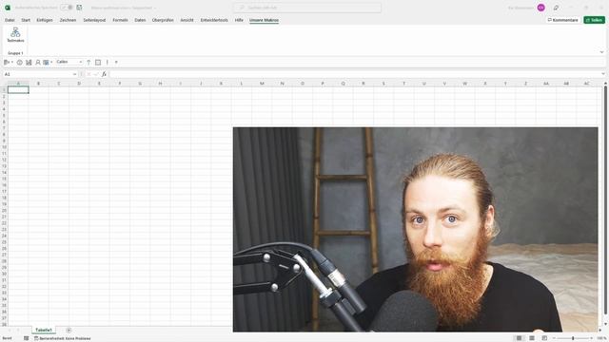This screenshot has height=342, width=609.
Task: Select row header 10
Action: coord(4,147)
